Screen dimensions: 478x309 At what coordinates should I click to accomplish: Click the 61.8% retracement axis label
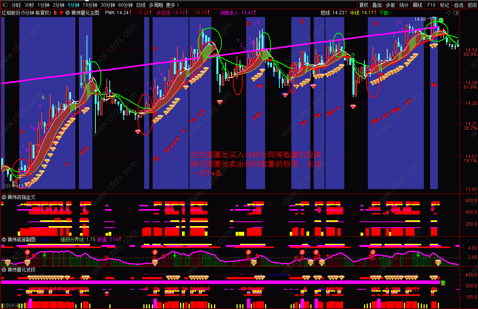(x=470, y=87)
